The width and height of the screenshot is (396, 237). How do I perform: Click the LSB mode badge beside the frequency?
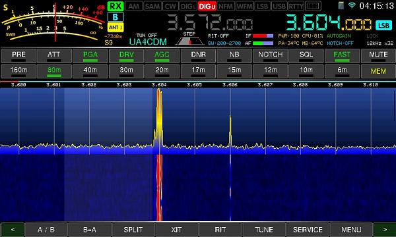[x=384, y=25]
